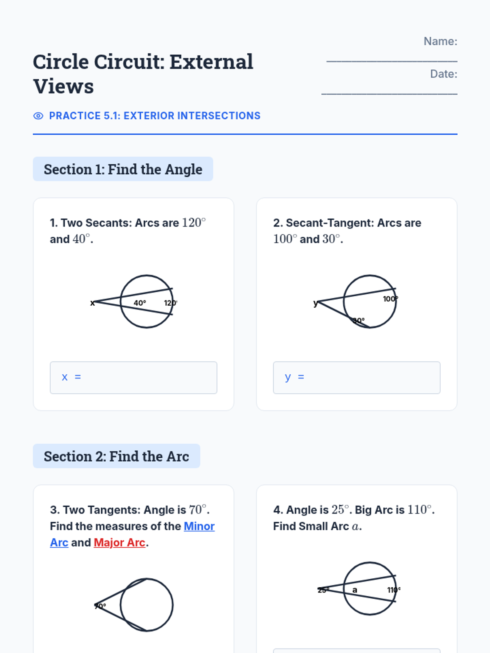Click the Practice 5.1 Exterior Intersections subtitle
490x653 pixels.
tap(155, 116)
